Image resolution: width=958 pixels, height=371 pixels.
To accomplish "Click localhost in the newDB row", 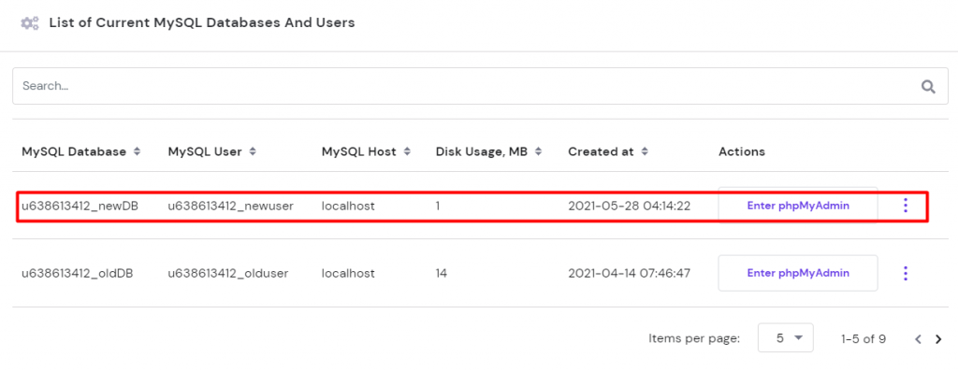I will [348, 207].
